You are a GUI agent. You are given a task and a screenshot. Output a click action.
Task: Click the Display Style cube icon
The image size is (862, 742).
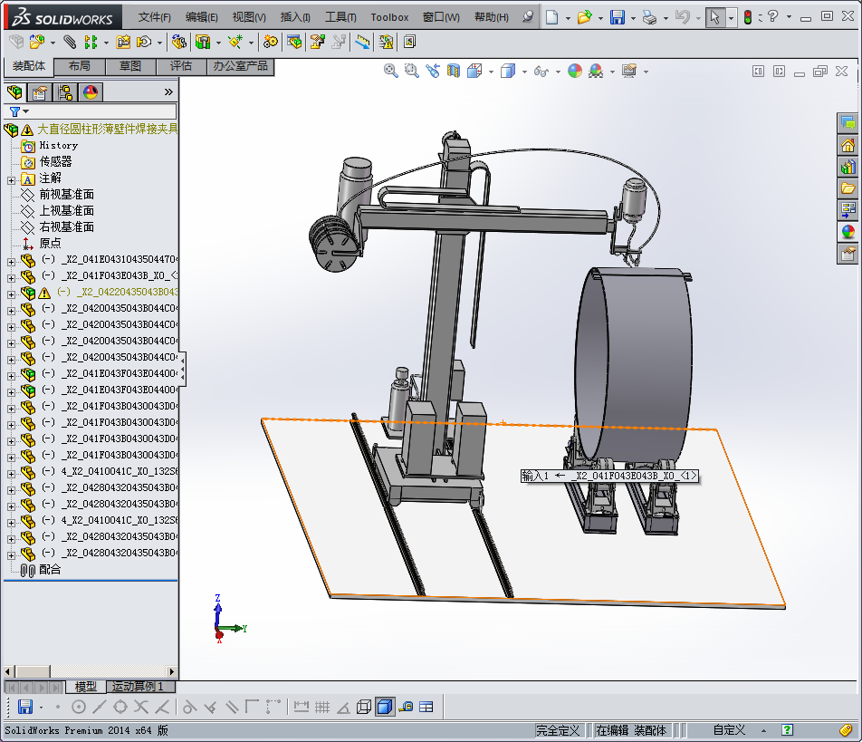tap(508, 71)
